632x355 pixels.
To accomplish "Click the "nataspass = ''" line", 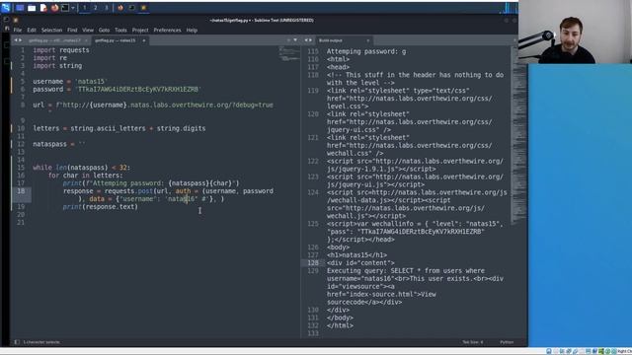I will coord(59,144).
